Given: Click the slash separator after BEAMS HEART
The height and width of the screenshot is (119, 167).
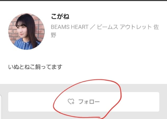Looking at the screenshot, I should (93, 27).
